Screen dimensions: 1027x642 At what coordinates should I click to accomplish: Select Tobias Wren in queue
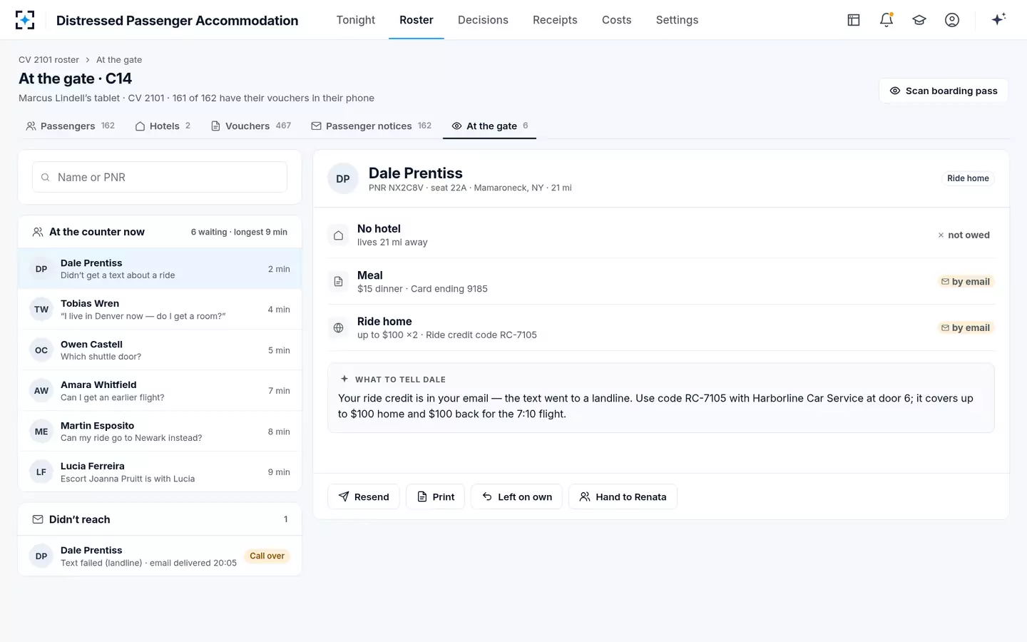(x=160, y=310)
